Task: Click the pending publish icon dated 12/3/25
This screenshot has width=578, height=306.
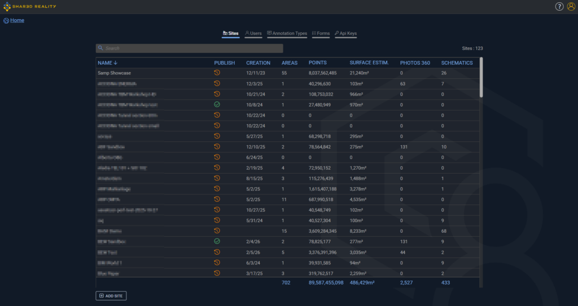Action: pos(217,83)
